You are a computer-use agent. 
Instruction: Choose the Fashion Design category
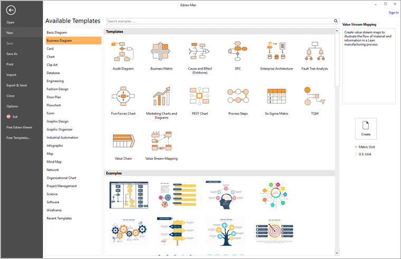[x=74, y=89]
